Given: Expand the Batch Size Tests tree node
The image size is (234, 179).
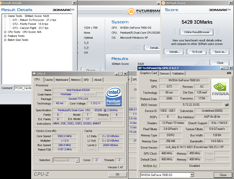Looking at the screenshot, I should 5,40.
